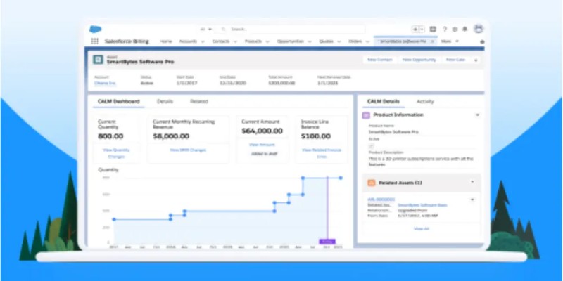Click the New Contact button
This screenshot has width=563, height=281.
(380, 60)
